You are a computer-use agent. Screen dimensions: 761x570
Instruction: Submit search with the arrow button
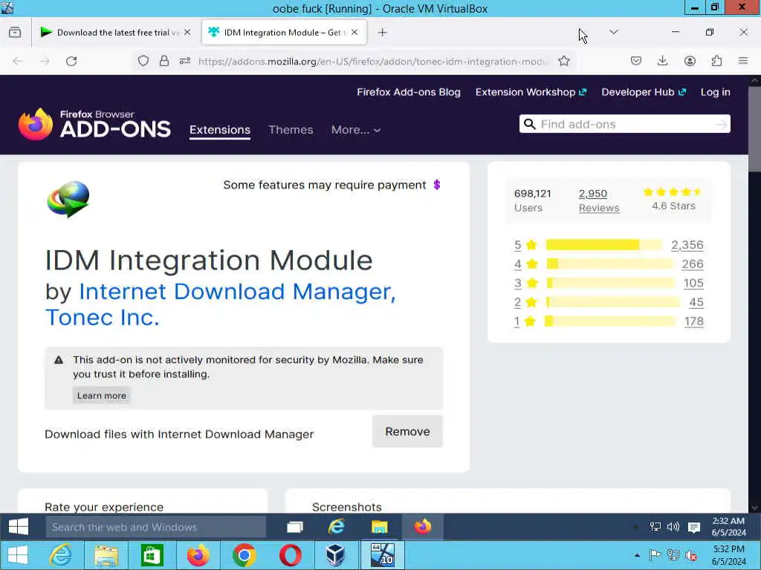coord(722,125)
